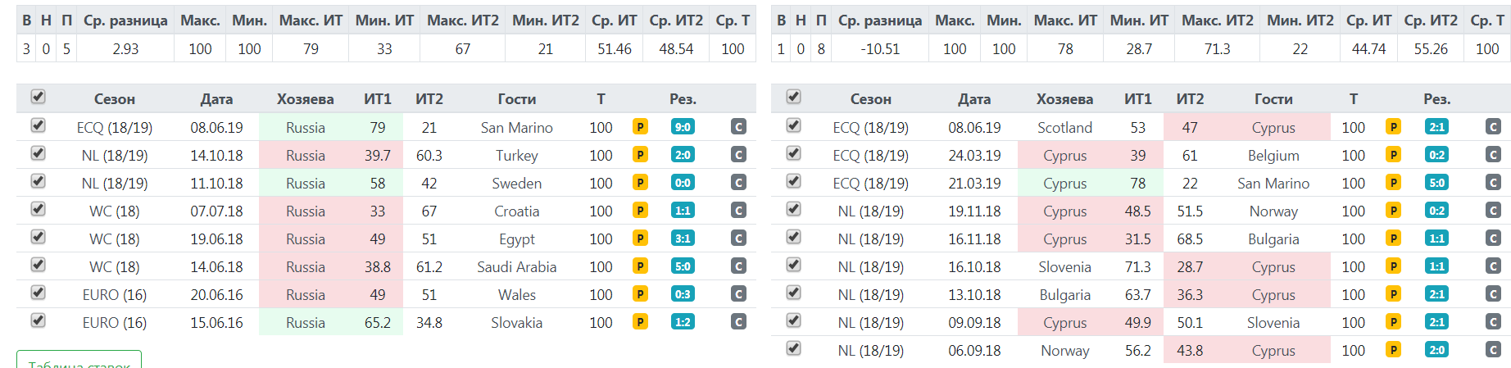Screen dimensions: 1511x368
Task: Click the yellow P icon for Slovenia–Cyprus
Action: [1393, 266]
